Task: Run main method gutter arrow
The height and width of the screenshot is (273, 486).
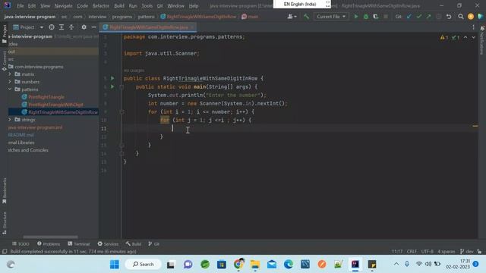Action: point(112,86)
